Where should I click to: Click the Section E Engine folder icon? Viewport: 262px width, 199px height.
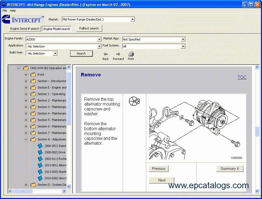pos(33,87)
